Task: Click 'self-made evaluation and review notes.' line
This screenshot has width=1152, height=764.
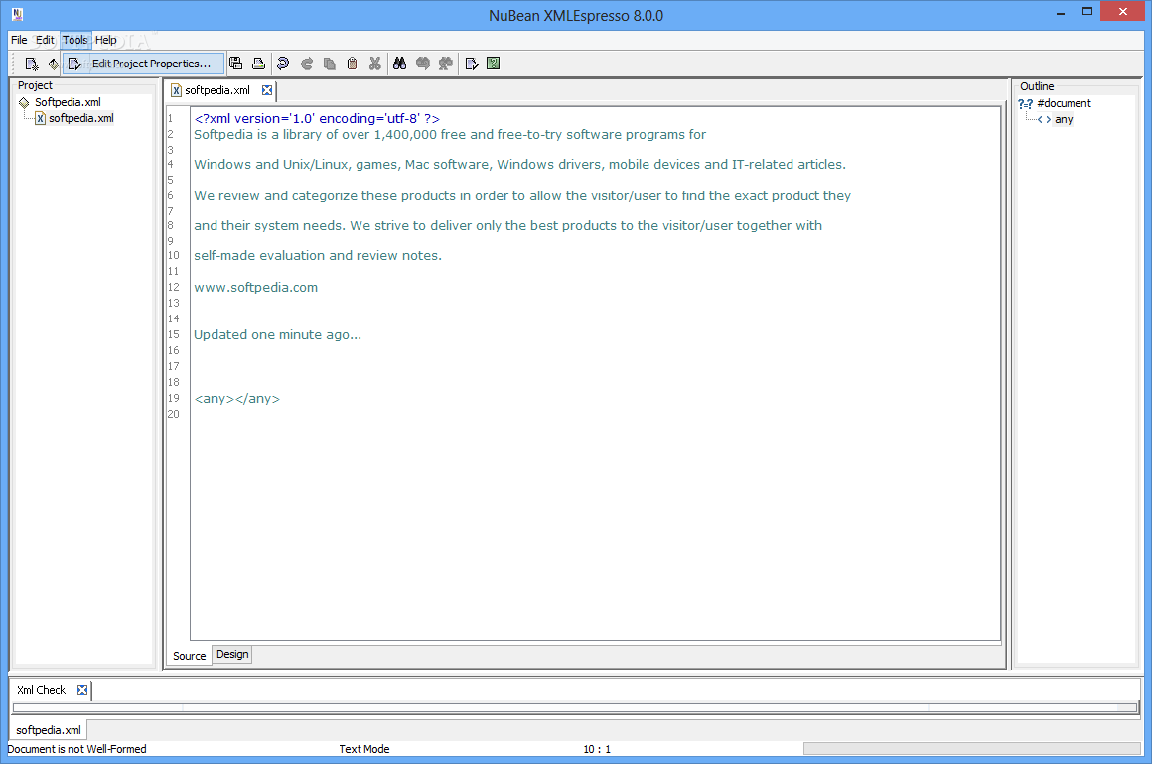Action: 318,255
